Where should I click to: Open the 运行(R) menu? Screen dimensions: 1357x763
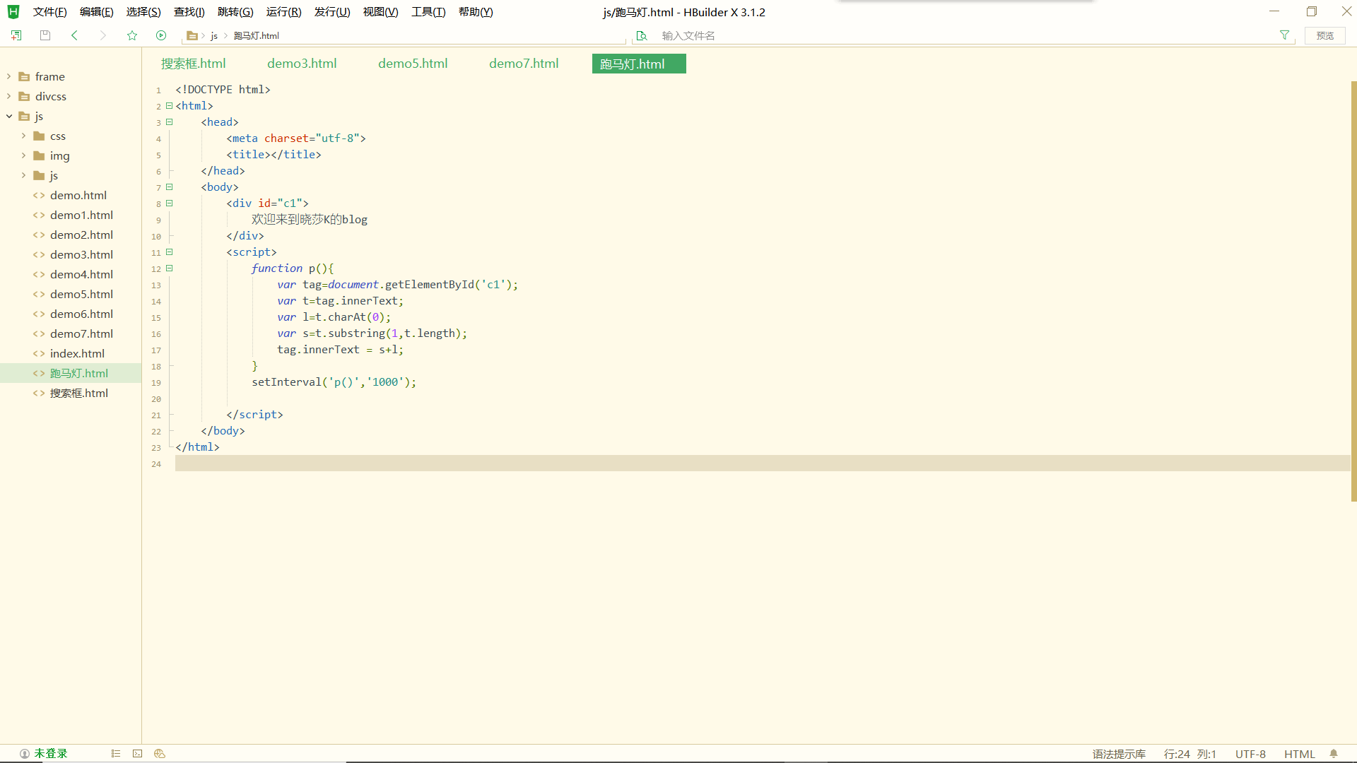click(x=284, y=12)
